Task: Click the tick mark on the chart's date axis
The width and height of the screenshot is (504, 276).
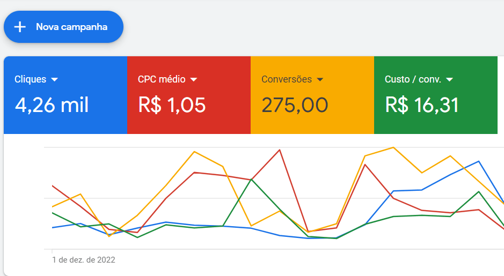Action: [52, 251]
